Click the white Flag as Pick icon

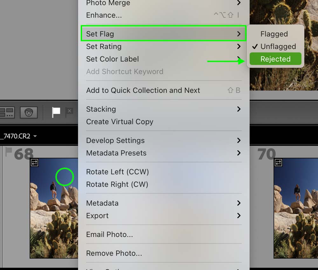56,112
